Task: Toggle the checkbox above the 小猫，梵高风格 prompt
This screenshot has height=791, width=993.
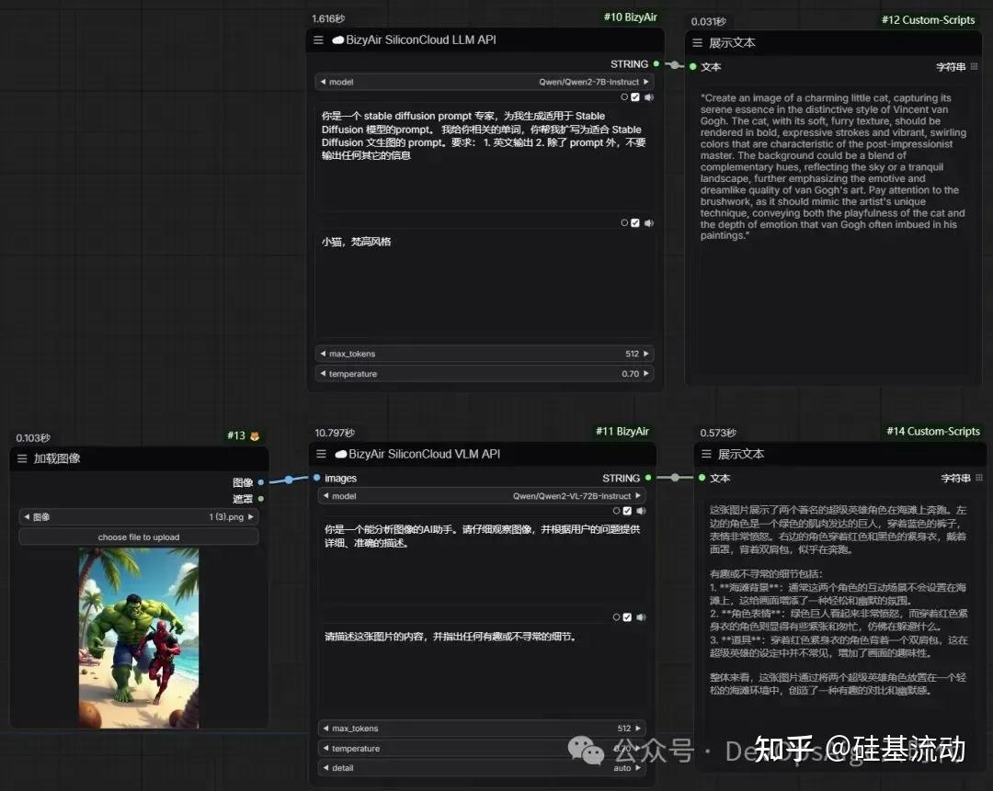Action: (x=635, y=222)
